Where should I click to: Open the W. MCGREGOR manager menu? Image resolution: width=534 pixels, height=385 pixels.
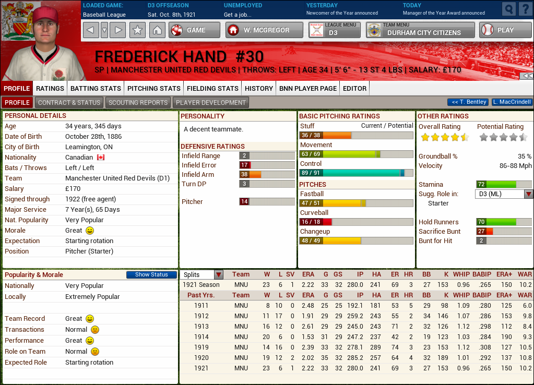[x=264, y=30]
